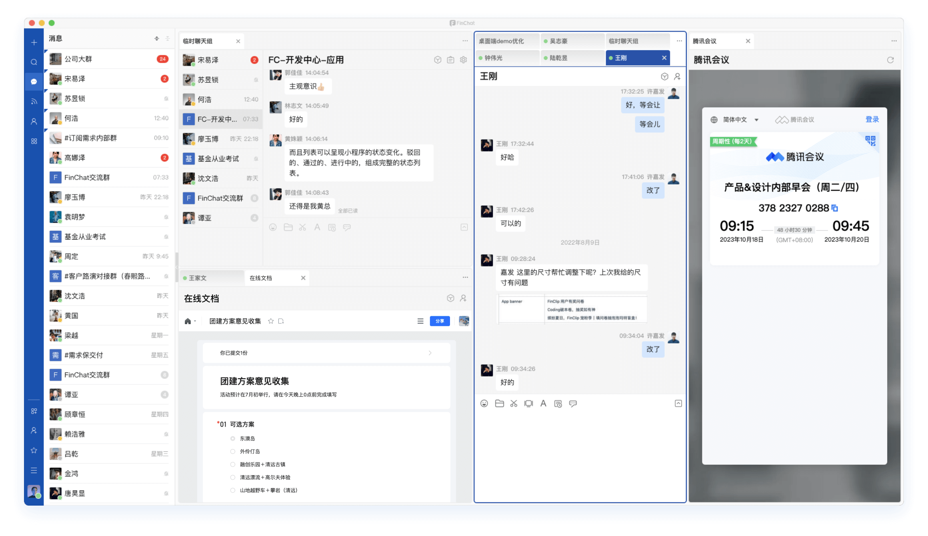
Task: Click the 登录 link in meeting panel
Action: (x=872, y=119)
